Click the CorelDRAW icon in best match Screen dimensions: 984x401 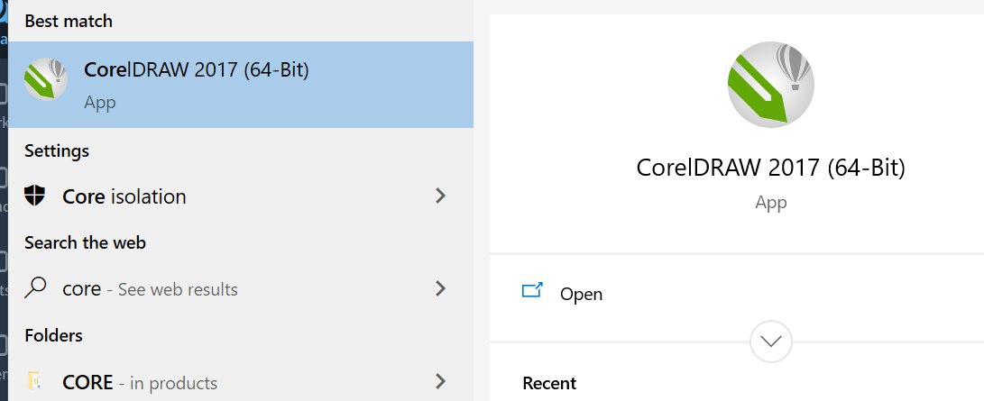pos(46,79)
